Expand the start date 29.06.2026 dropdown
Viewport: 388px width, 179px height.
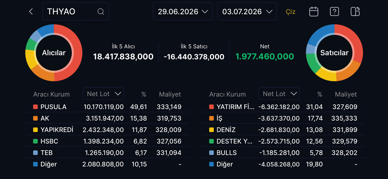click(x=183, y=12)
